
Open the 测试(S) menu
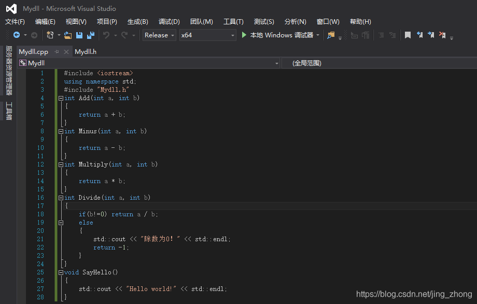[264, 22]
